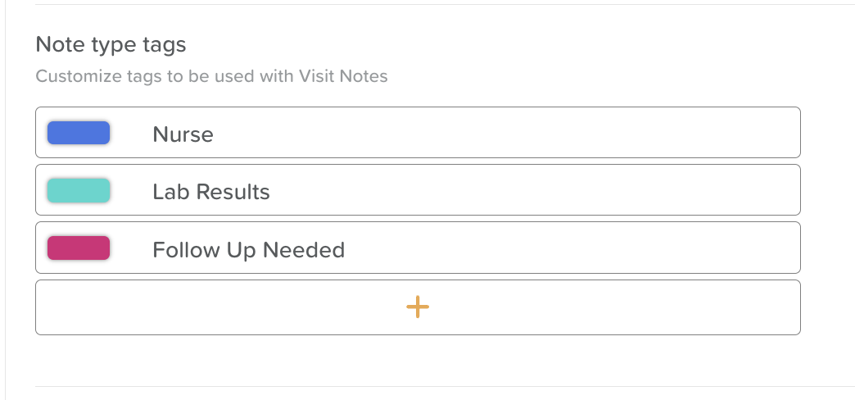Click the orange plus icon
The image size is (855, 400).
(418, 307)
